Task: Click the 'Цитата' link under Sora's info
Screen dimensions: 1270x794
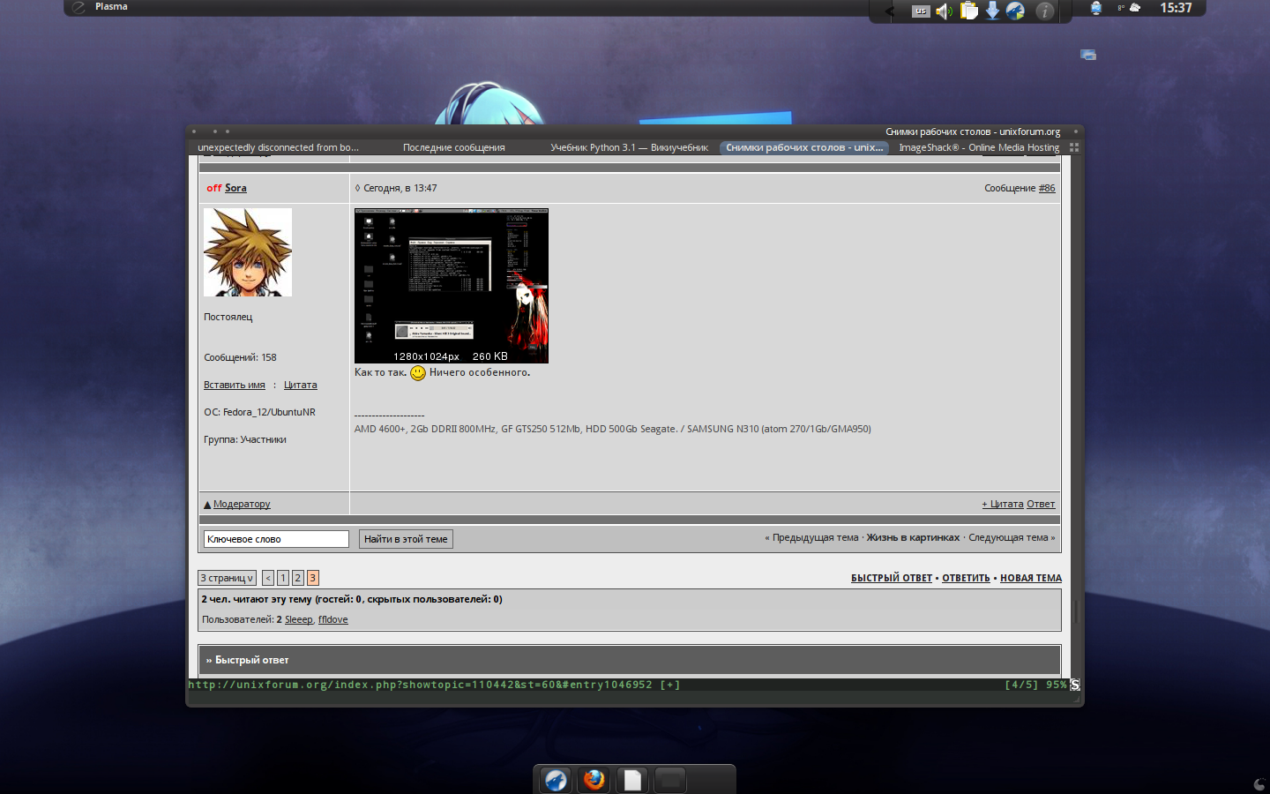Action: (300, 385)
